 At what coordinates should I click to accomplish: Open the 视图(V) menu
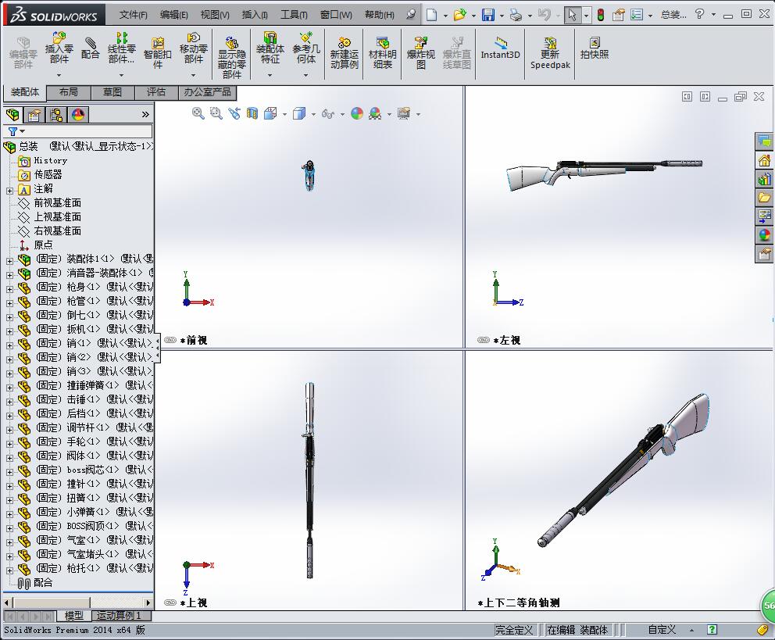215,15
